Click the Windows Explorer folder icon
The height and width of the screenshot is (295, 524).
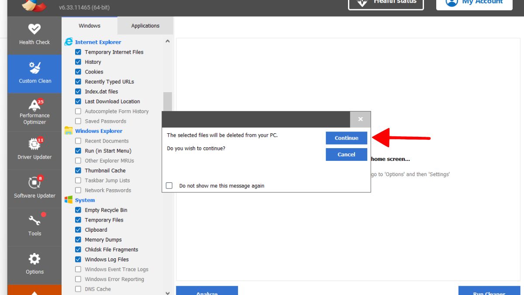click(69, 131)
